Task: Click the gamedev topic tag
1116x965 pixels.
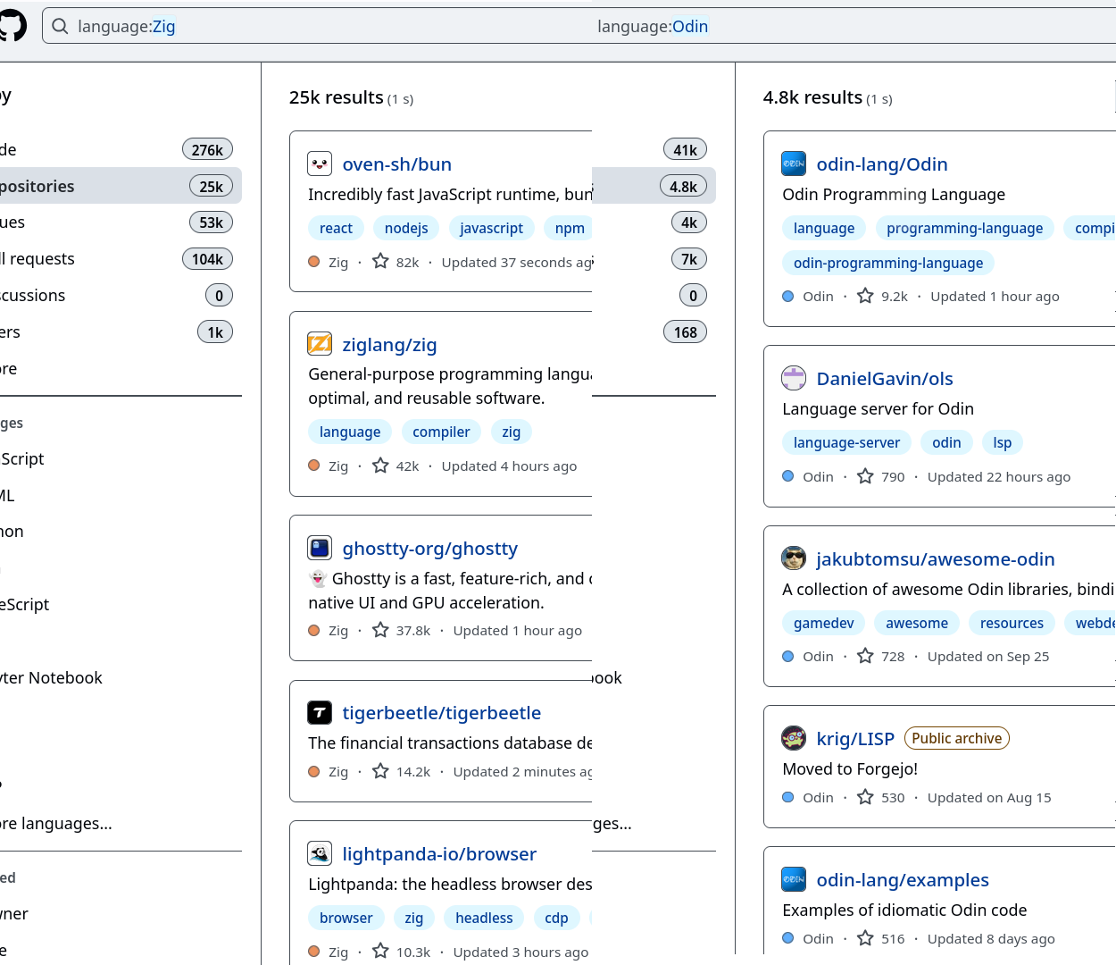Action: [823, 623]
